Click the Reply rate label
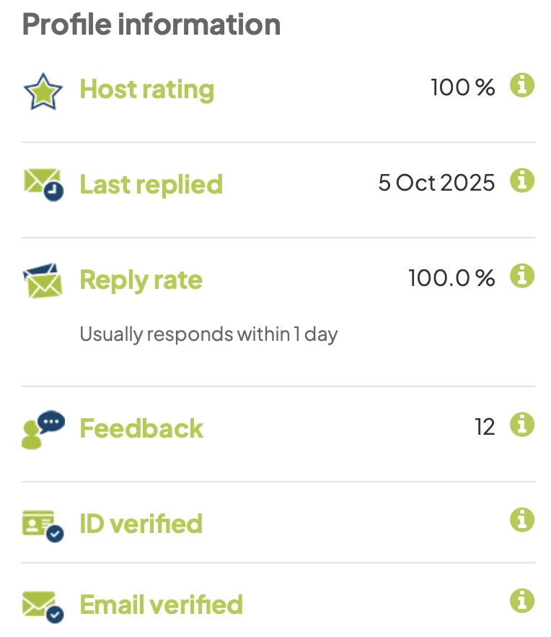551x637 pixels. click(x=141, y=280)
